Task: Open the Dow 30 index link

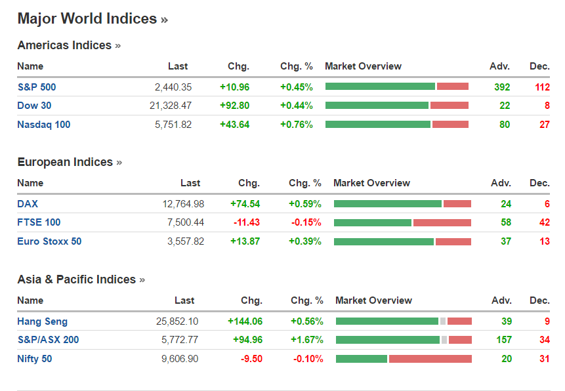Action: tap(34, 106)
